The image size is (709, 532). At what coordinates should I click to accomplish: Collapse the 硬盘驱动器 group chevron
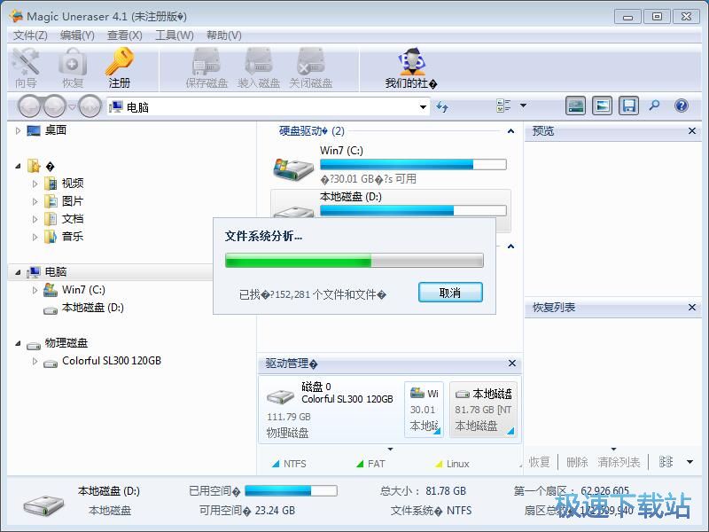click(510, 131)
